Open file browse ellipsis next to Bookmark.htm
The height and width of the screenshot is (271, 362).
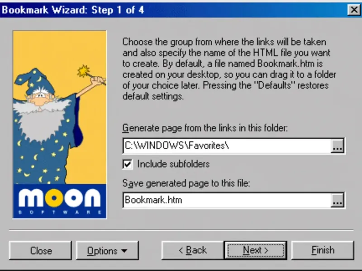tap(338, 200)
